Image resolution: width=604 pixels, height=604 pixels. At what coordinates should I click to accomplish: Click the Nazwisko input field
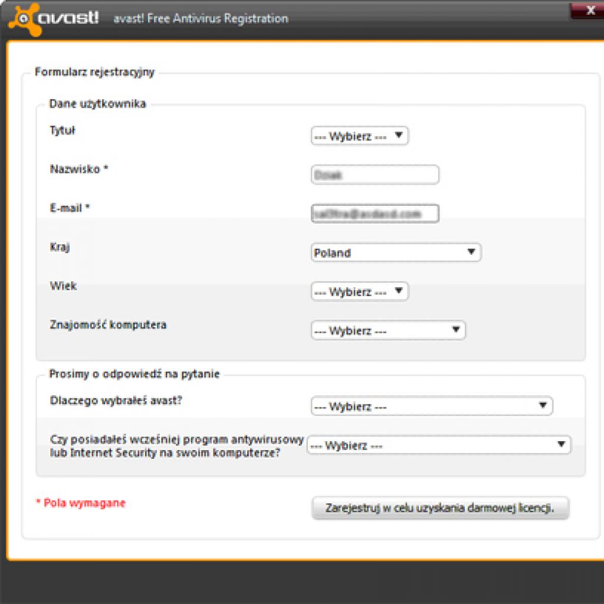tap(375, 175)
